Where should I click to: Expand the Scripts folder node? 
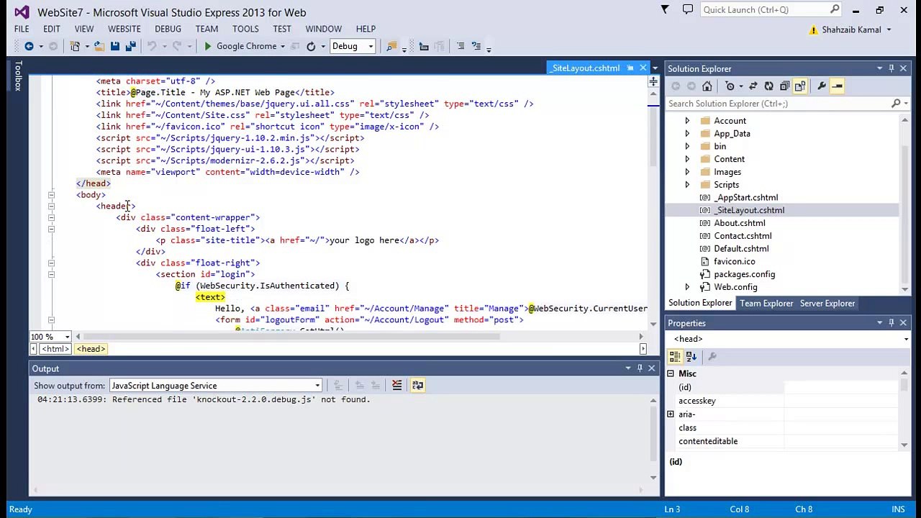687,185
